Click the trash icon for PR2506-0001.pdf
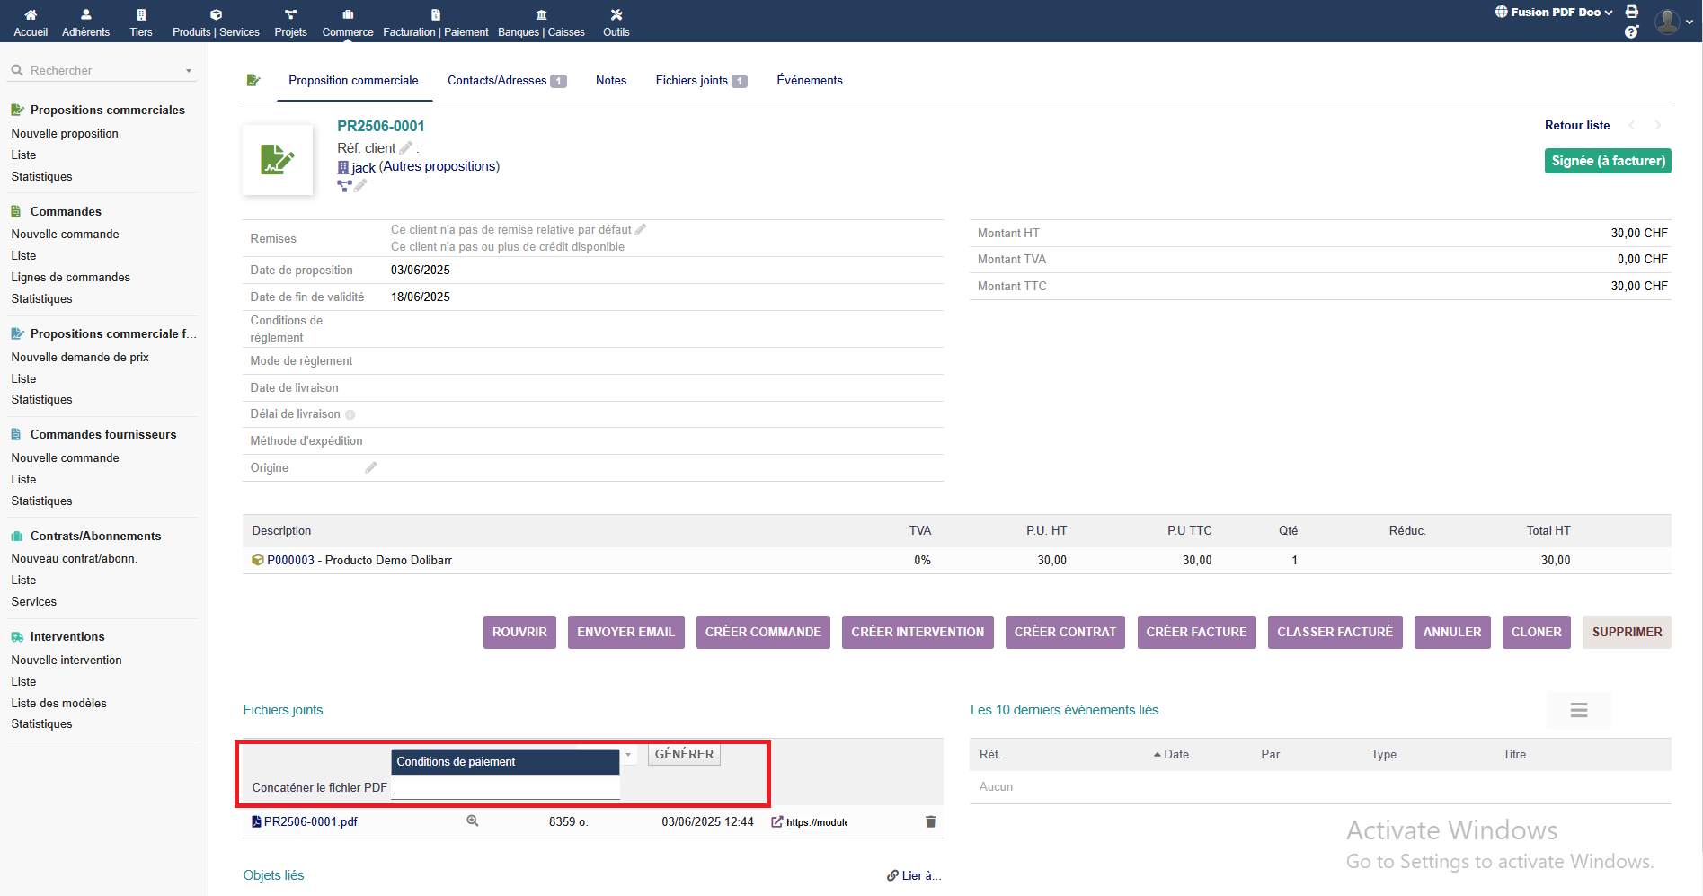This screenshot has height=896, width=1703. pyautogui.click(x=930, y=821)
